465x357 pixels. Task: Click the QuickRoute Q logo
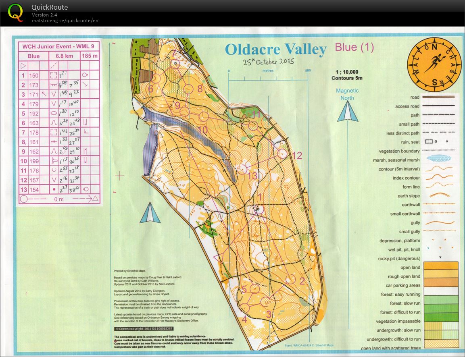(15, 12)
